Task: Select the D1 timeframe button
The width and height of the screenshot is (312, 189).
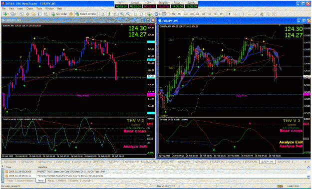Action: (x=210, y=14)
